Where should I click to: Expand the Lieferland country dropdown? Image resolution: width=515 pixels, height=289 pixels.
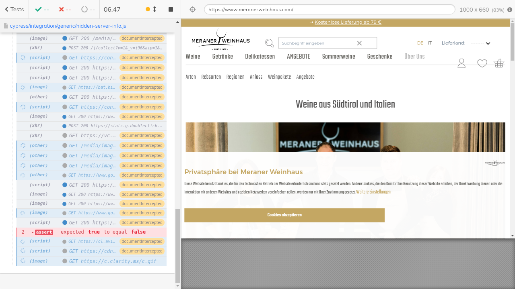click(x=480, y=43)
